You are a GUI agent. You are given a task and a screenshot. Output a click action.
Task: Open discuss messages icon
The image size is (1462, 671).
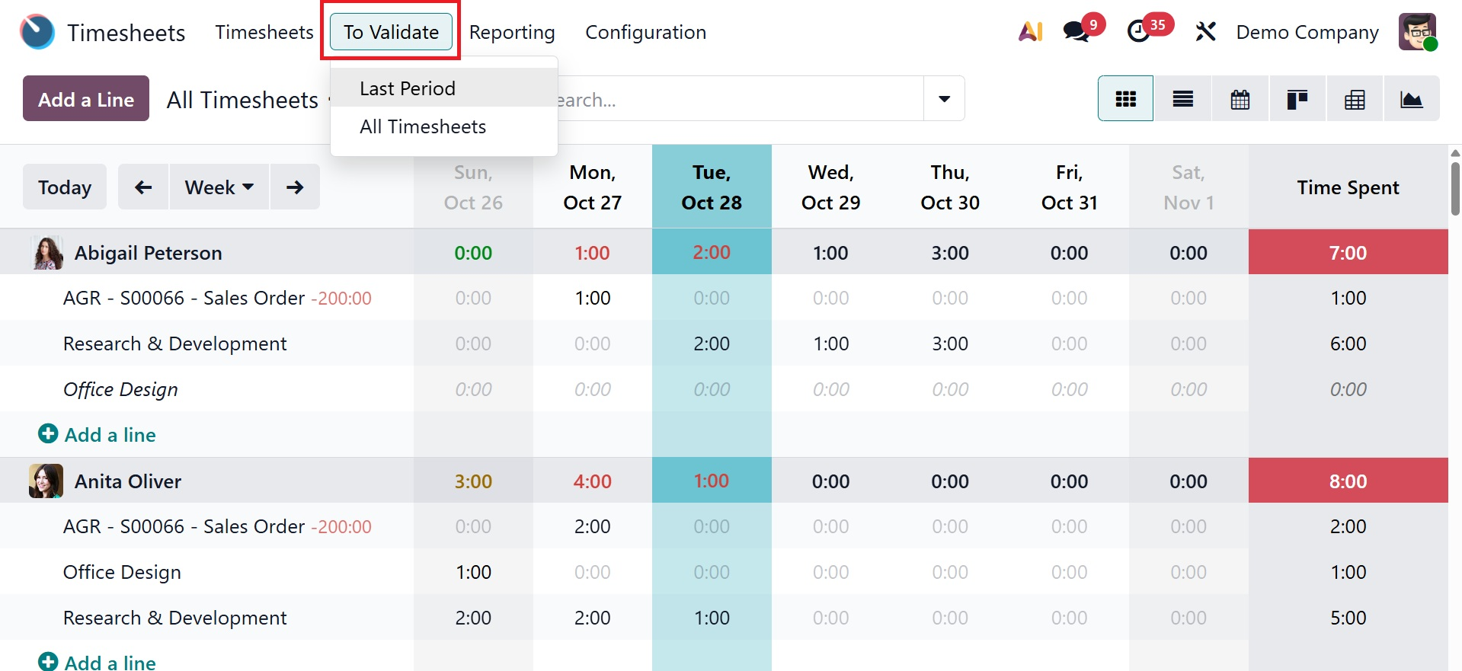[x=1077, y=32]
